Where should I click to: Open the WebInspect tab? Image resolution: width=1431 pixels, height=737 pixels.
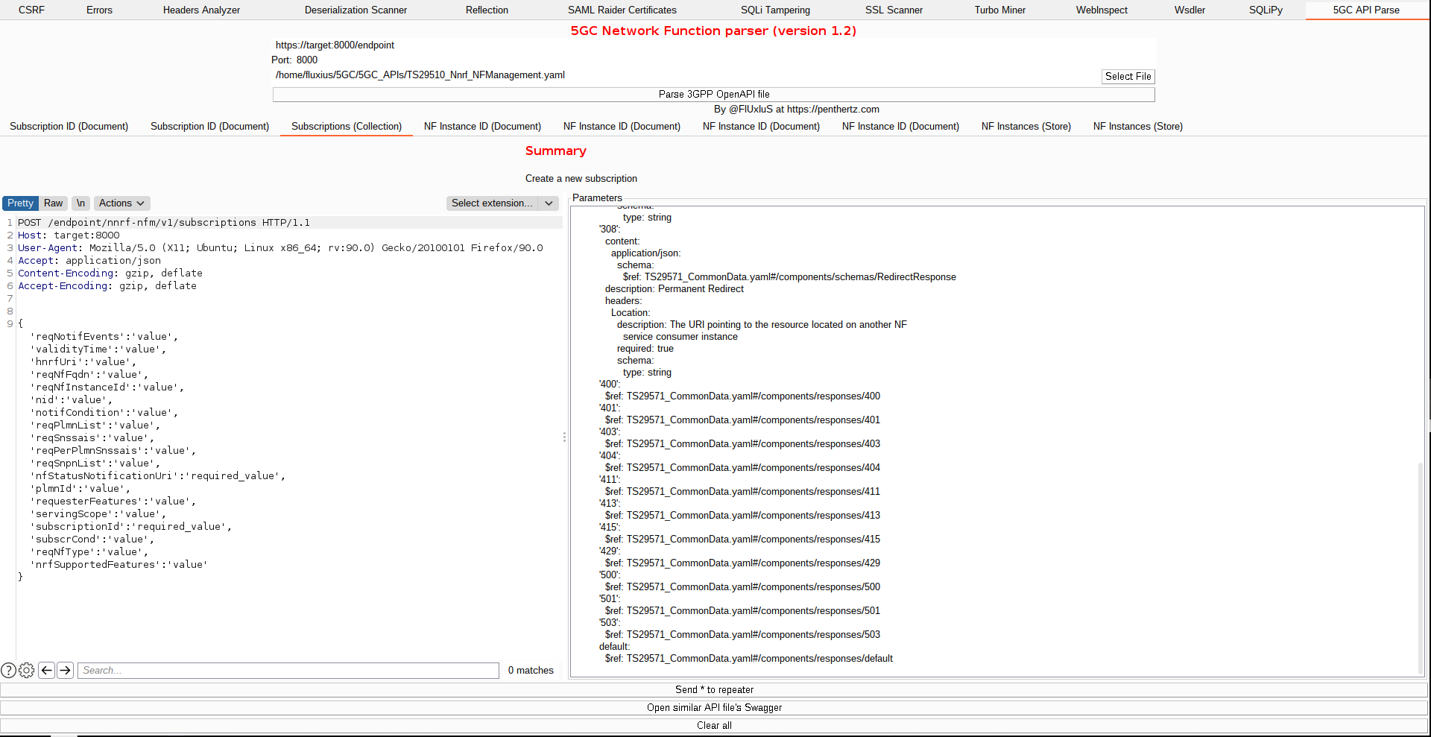click(1102, 10)
